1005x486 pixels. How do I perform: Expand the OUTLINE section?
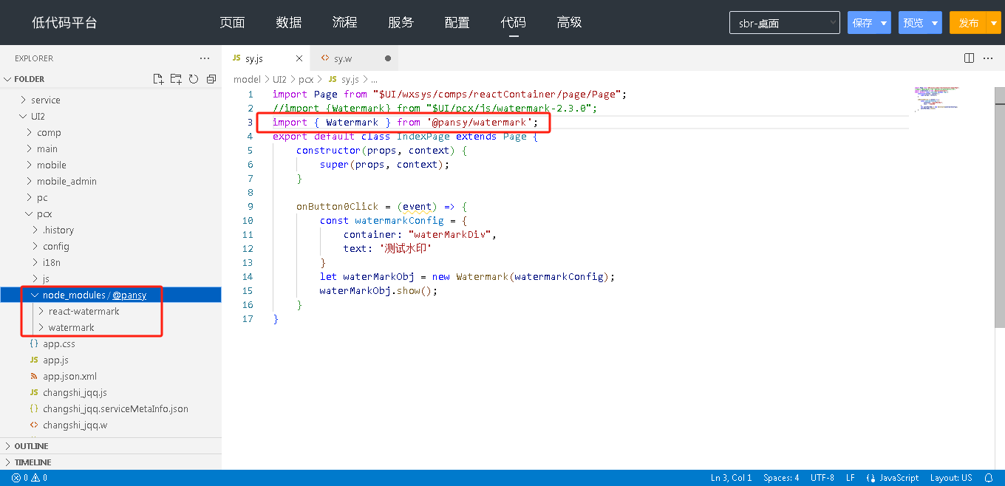tap(31, 446)
